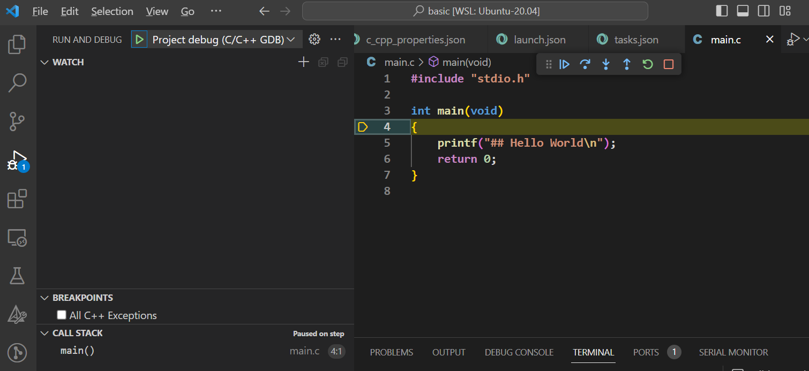809x371 pixels.
Task: Step Into in the debug toolbar
Action: coord(606,64)
